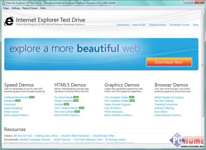206x150 pixels.
Task: Open the Debug menu
Action: (16, 8)
